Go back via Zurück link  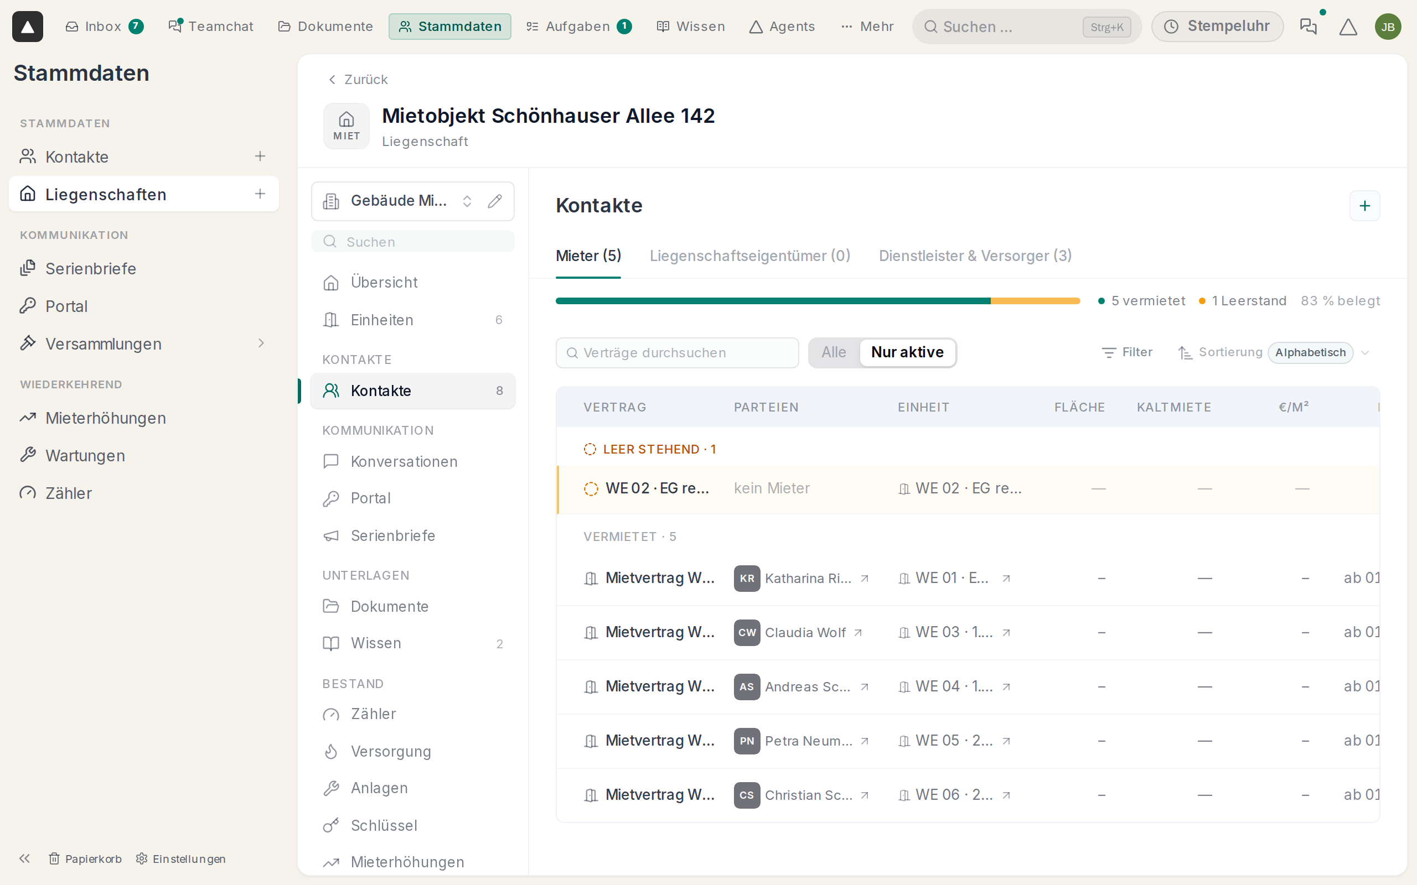coord(357,80)
